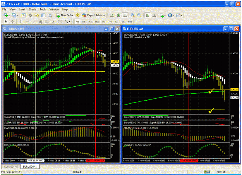The height and width of the screenshot is (175, 242).
Task: Expand the Templates dropdown arrow
Action: pos(181,15)
